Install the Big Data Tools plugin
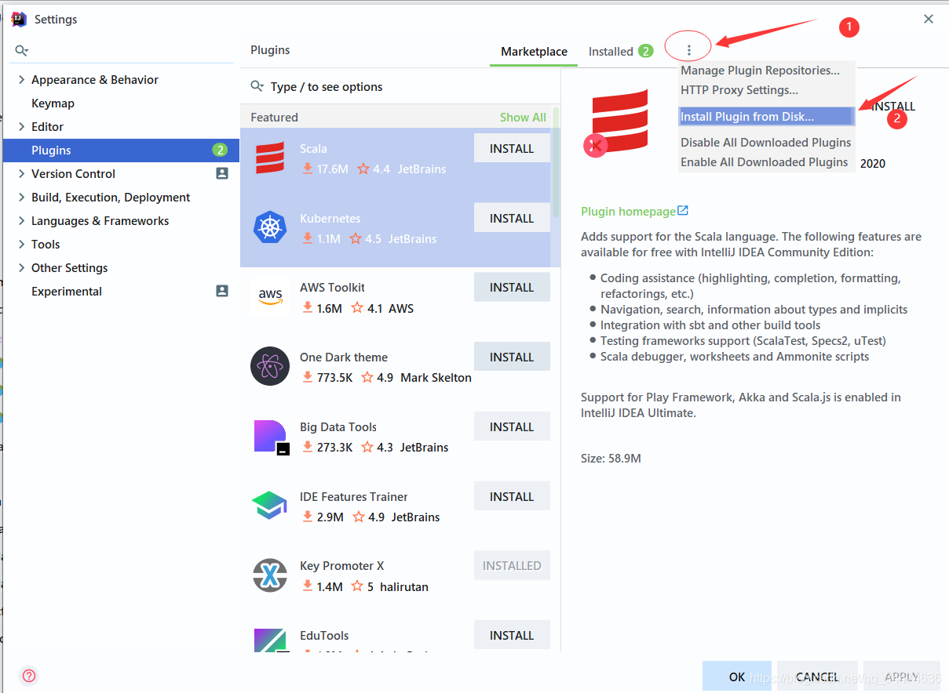Image resolution: width=949 pixels, height=693 pixels. coord(512,426)
